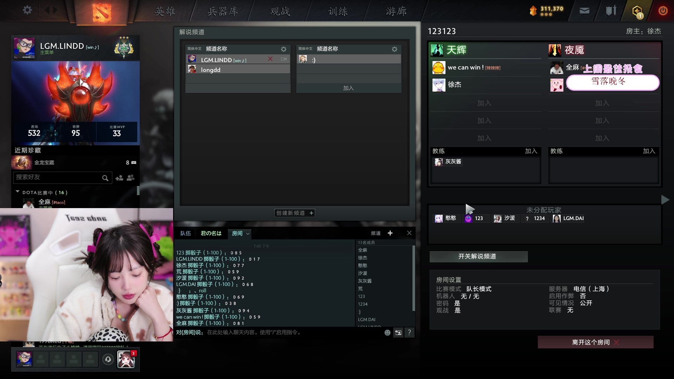Viewport: 674px width, 379px height.
Task: Open the 游廊 arcade tab
Action: [396, 12]
